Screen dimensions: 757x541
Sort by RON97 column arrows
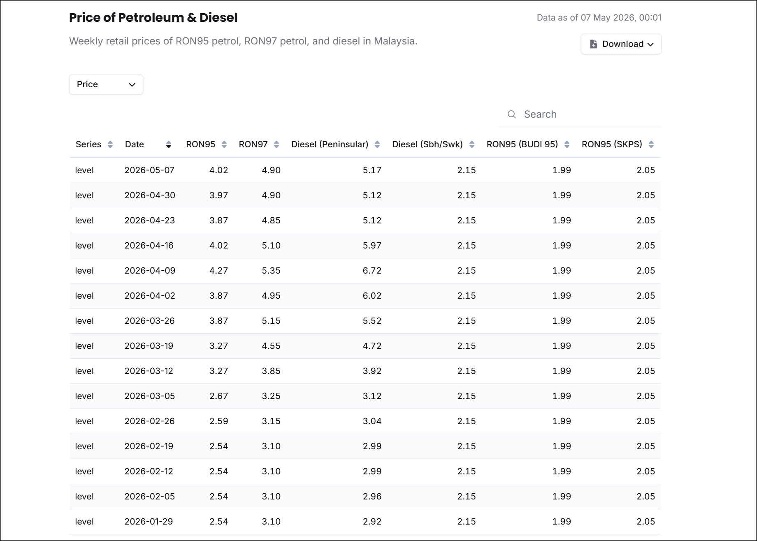276,144
